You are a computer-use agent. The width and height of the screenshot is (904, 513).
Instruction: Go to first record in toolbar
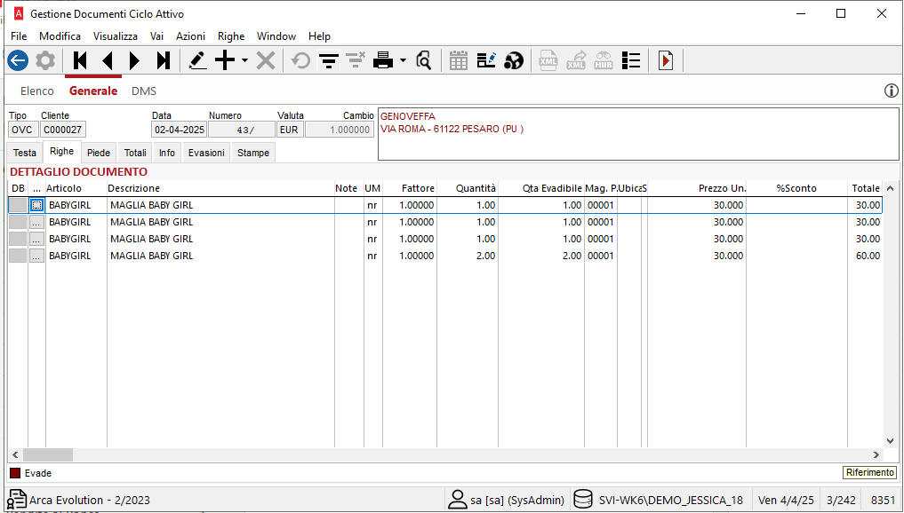(x=80, y=60)
